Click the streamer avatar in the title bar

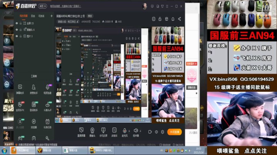point(145,6)
